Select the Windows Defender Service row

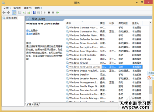click(104, 39)
